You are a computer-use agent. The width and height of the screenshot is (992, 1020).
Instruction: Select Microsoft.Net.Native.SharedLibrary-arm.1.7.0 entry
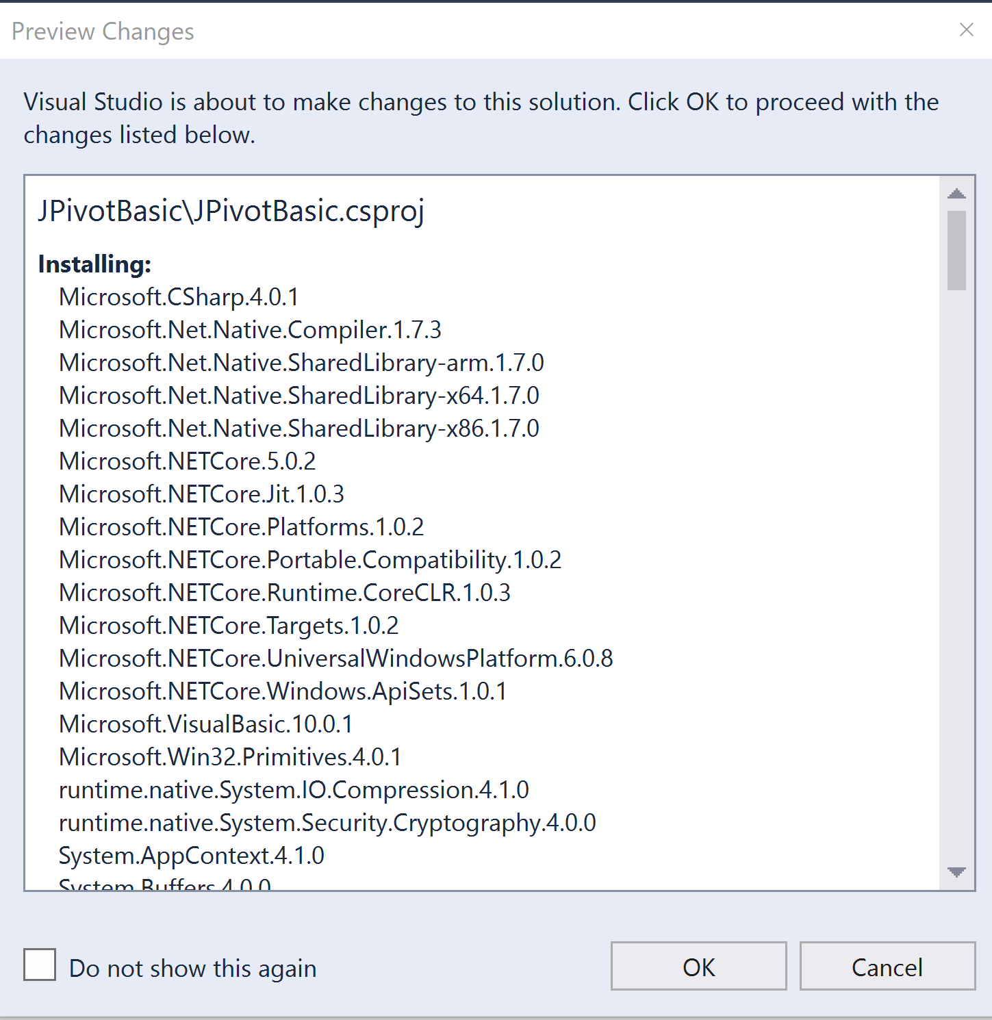(x=301, y=362)
